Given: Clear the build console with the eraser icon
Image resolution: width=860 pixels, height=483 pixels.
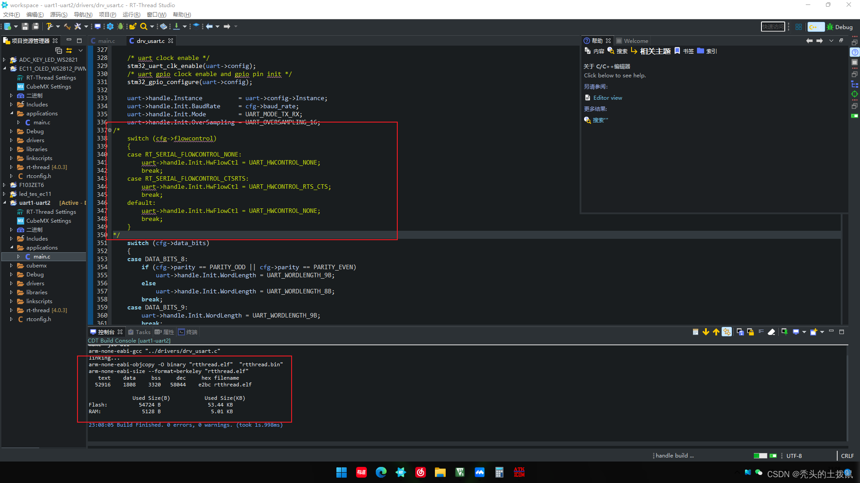Looking at the screenshot, I should (x=771, y=332).
